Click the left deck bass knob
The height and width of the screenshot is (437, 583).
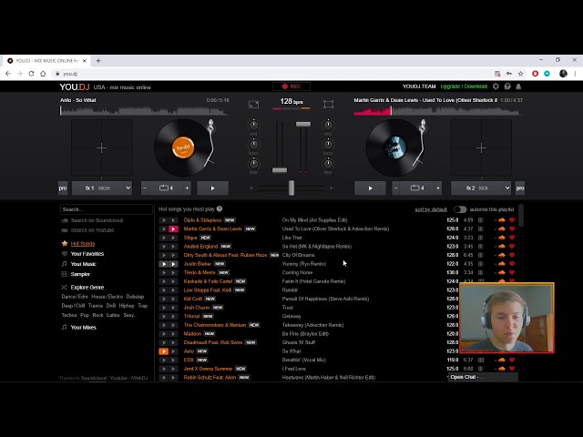coord(253,145)
